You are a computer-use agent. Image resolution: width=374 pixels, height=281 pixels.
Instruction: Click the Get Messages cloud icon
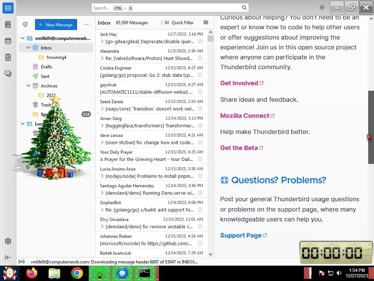[x=25, y=25]
